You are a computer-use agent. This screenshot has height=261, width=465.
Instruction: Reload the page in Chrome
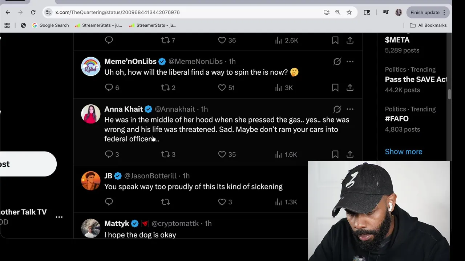pyautogui.click(x=33, y=12)
